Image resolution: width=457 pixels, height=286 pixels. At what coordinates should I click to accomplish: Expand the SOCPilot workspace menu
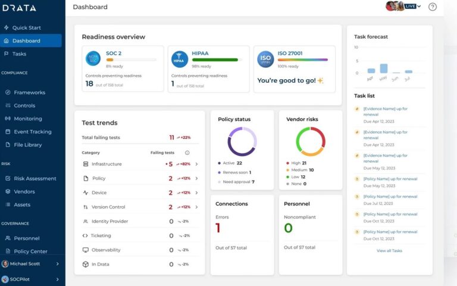58,279
